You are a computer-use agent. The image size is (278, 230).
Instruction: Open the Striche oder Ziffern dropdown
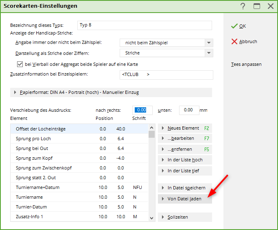point(208,53)
